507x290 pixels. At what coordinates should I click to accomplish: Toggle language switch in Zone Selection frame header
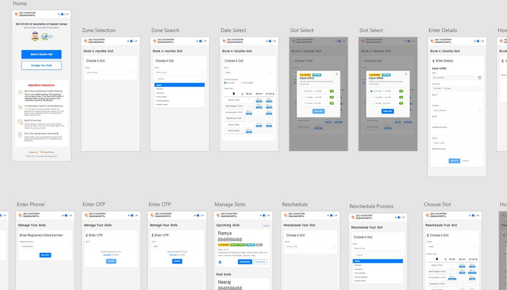pyautogui.click(x=132, y=41)
